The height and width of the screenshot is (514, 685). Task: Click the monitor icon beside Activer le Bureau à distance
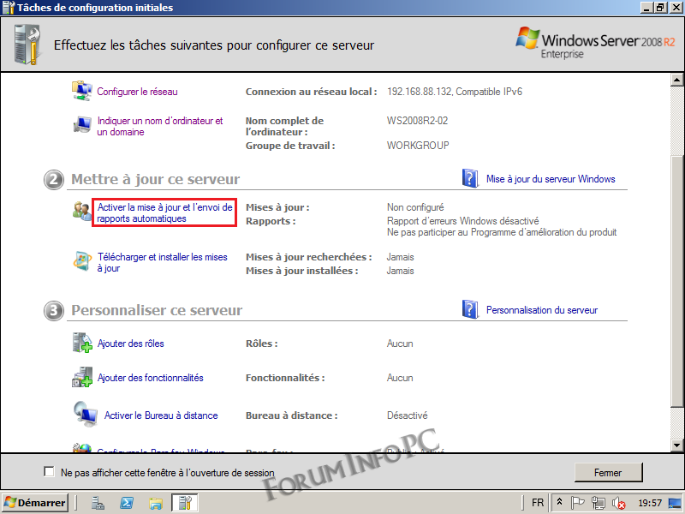[x=86, y=414]
